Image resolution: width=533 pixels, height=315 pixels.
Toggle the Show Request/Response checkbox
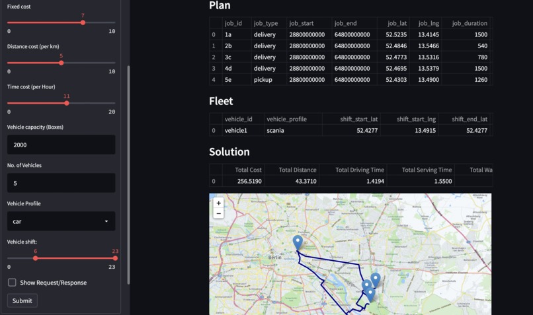[12, 283]
